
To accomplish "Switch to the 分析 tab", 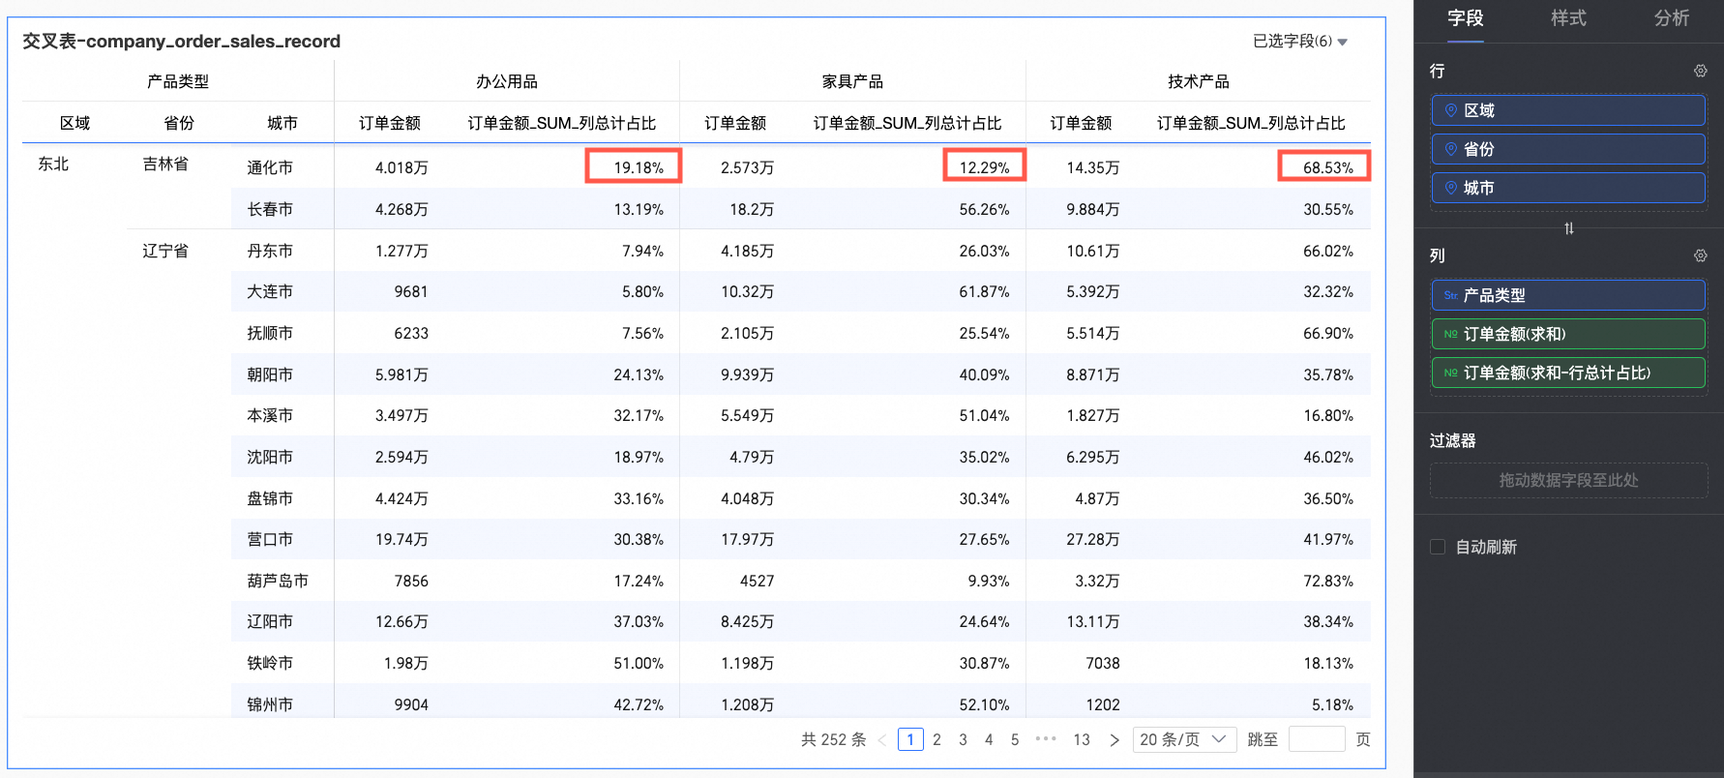I will tap(1671, 17).
